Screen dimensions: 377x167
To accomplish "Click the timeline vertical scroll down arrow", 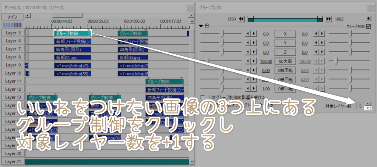I will pos(191,162).
